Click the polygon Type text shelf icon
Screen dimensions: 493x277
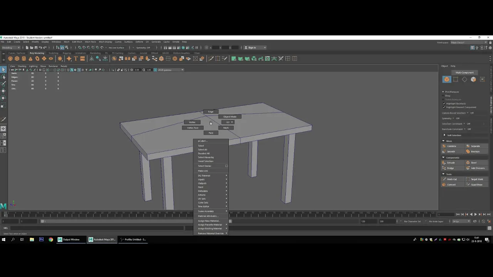tap(76, 58)
